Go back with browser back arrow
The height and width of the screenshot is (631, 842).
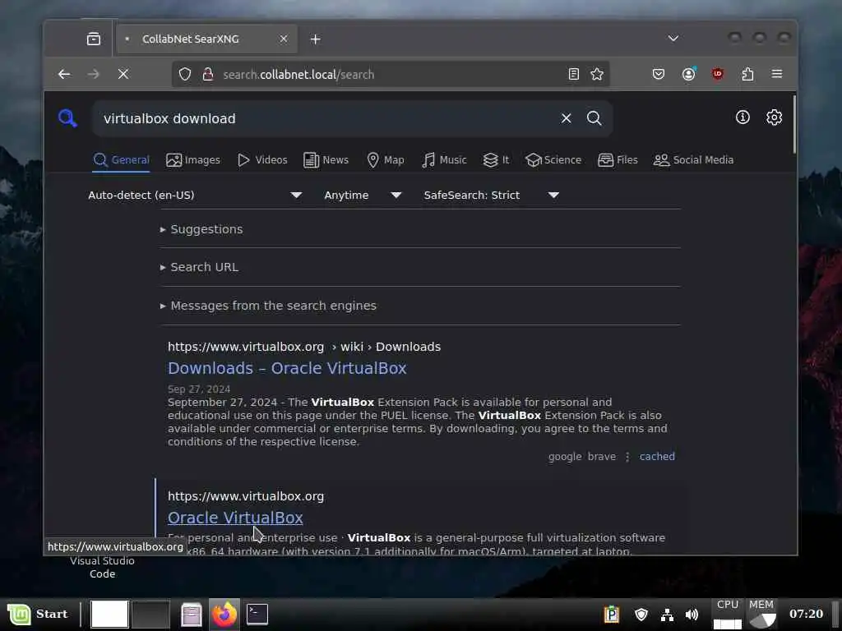[64, 74]
